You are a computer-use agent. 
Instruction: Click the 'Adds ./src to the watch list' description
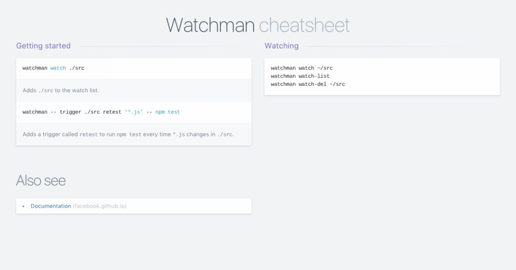65,91
